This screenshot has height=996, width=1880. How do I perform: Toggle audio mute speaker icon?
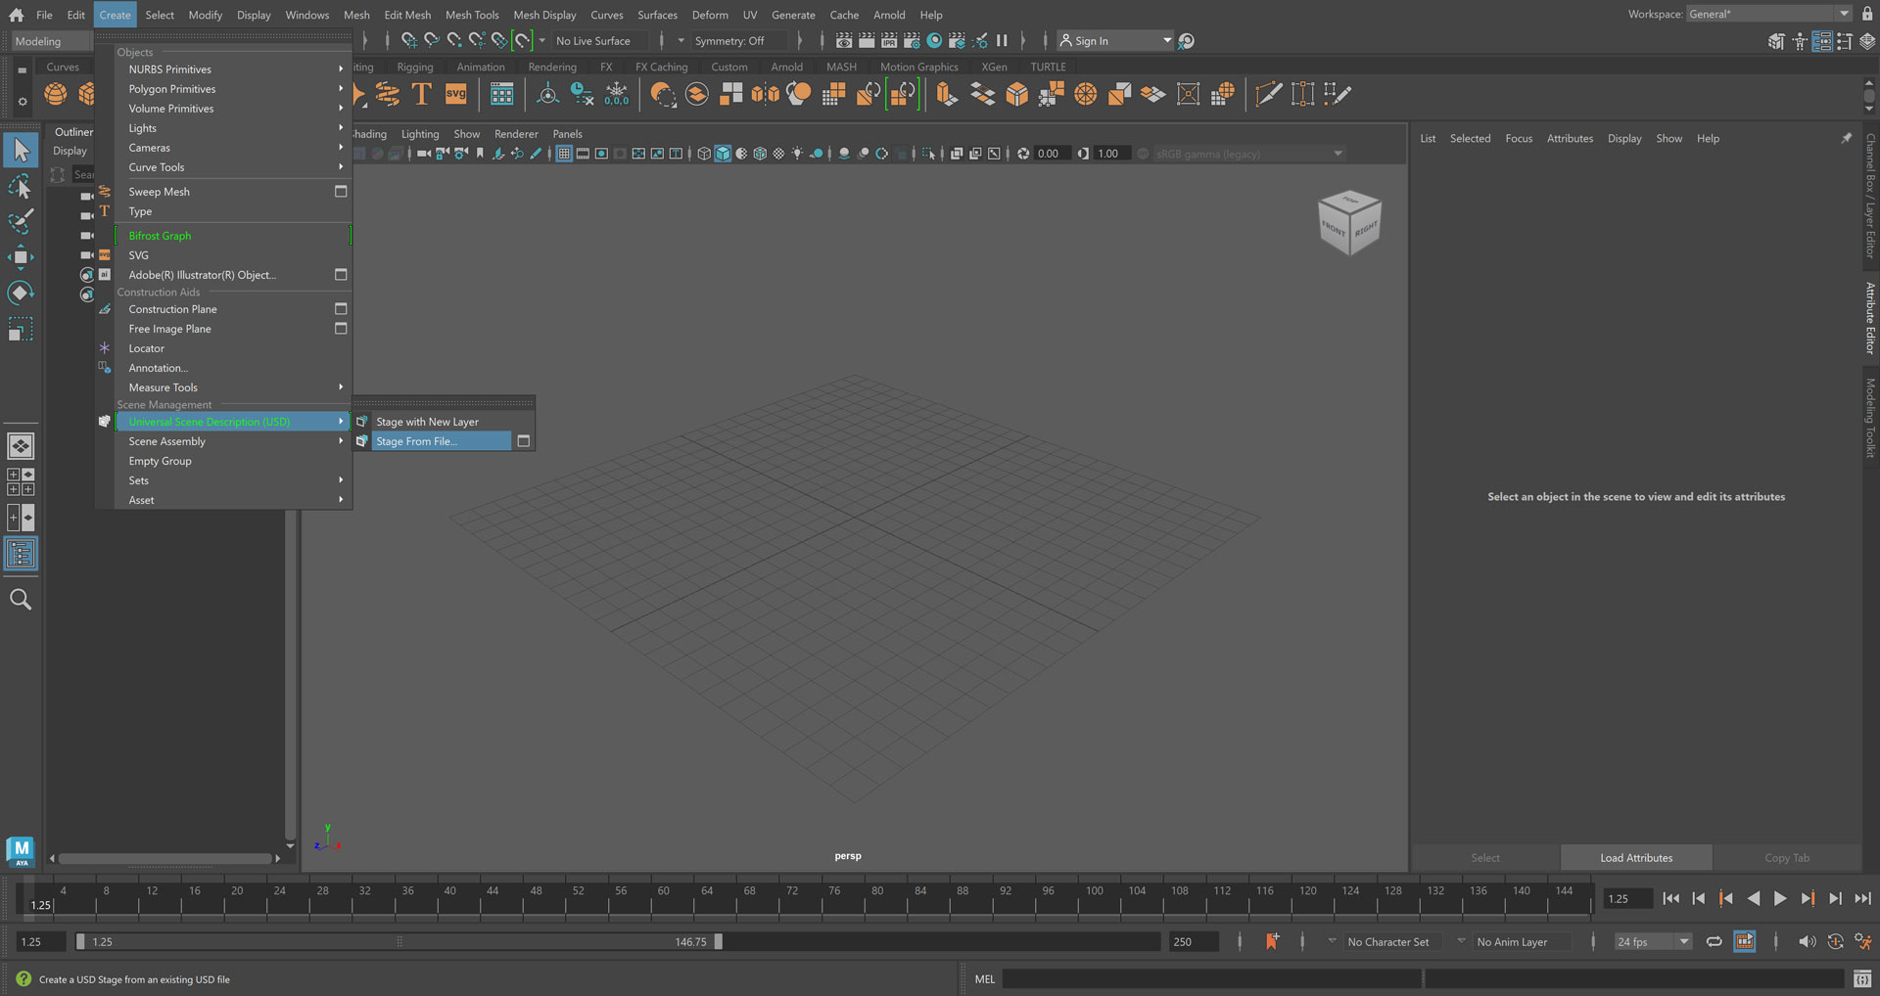pyautogui.click(x=1807, y=941)
